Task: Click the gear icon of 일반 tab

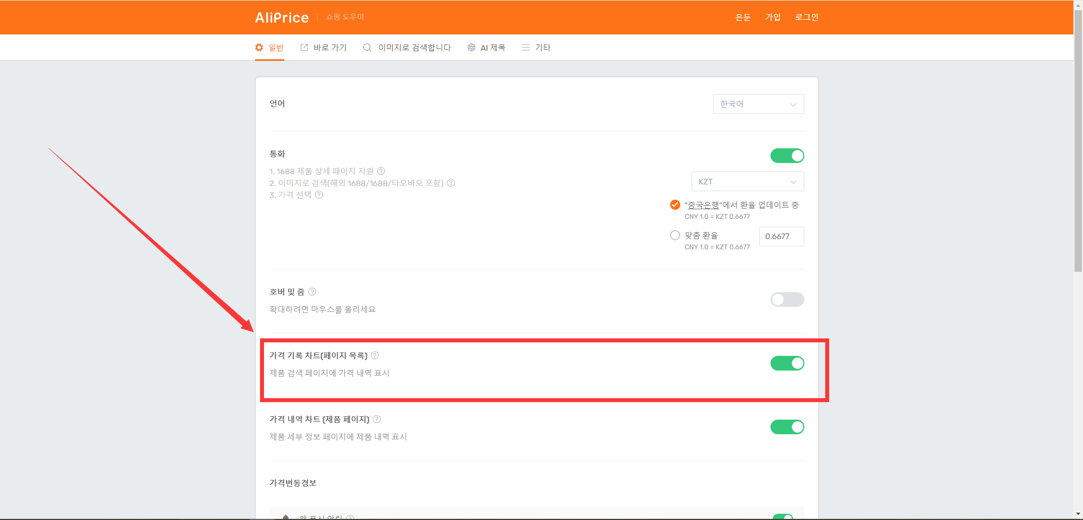Action: 259,47
